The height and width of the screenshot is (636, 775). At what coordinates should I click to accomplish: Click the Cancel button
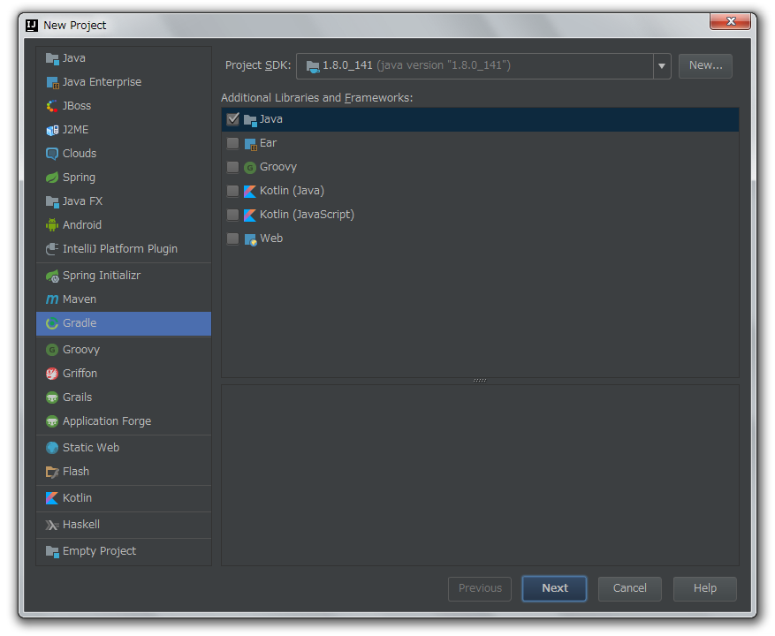(630, 588)
